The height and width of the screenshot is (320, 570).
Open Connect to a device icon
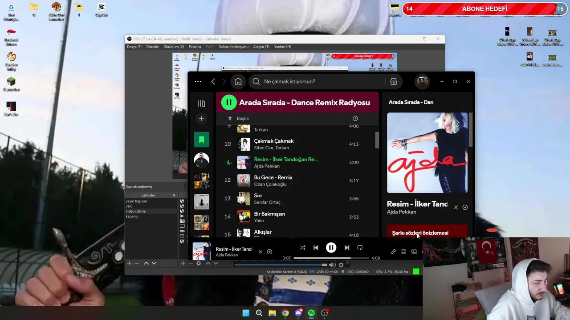pos(414,252)
